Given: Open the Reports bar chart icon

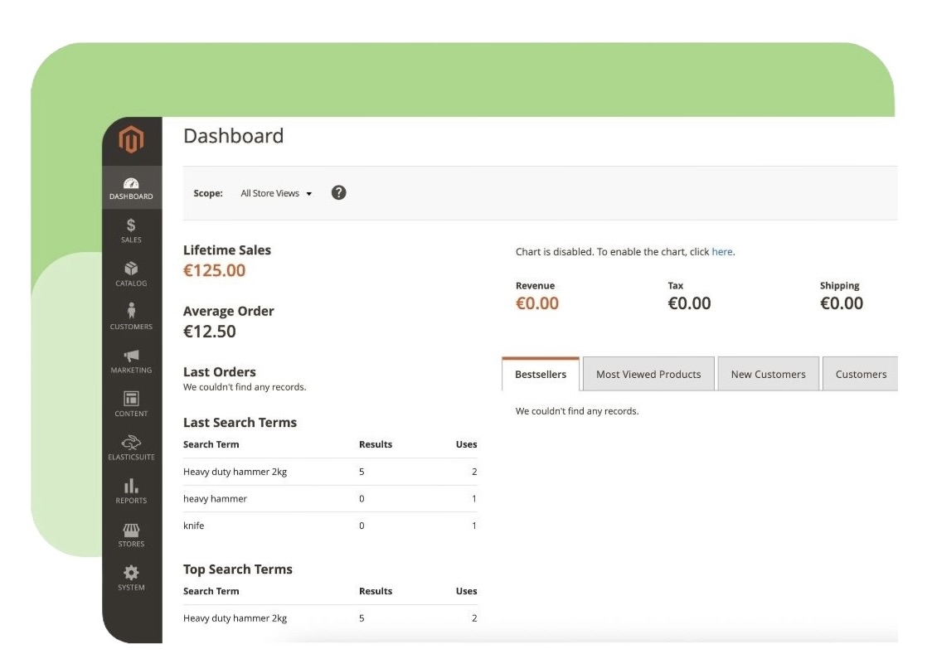Looking at the screenshot, I should pos(131,487).
